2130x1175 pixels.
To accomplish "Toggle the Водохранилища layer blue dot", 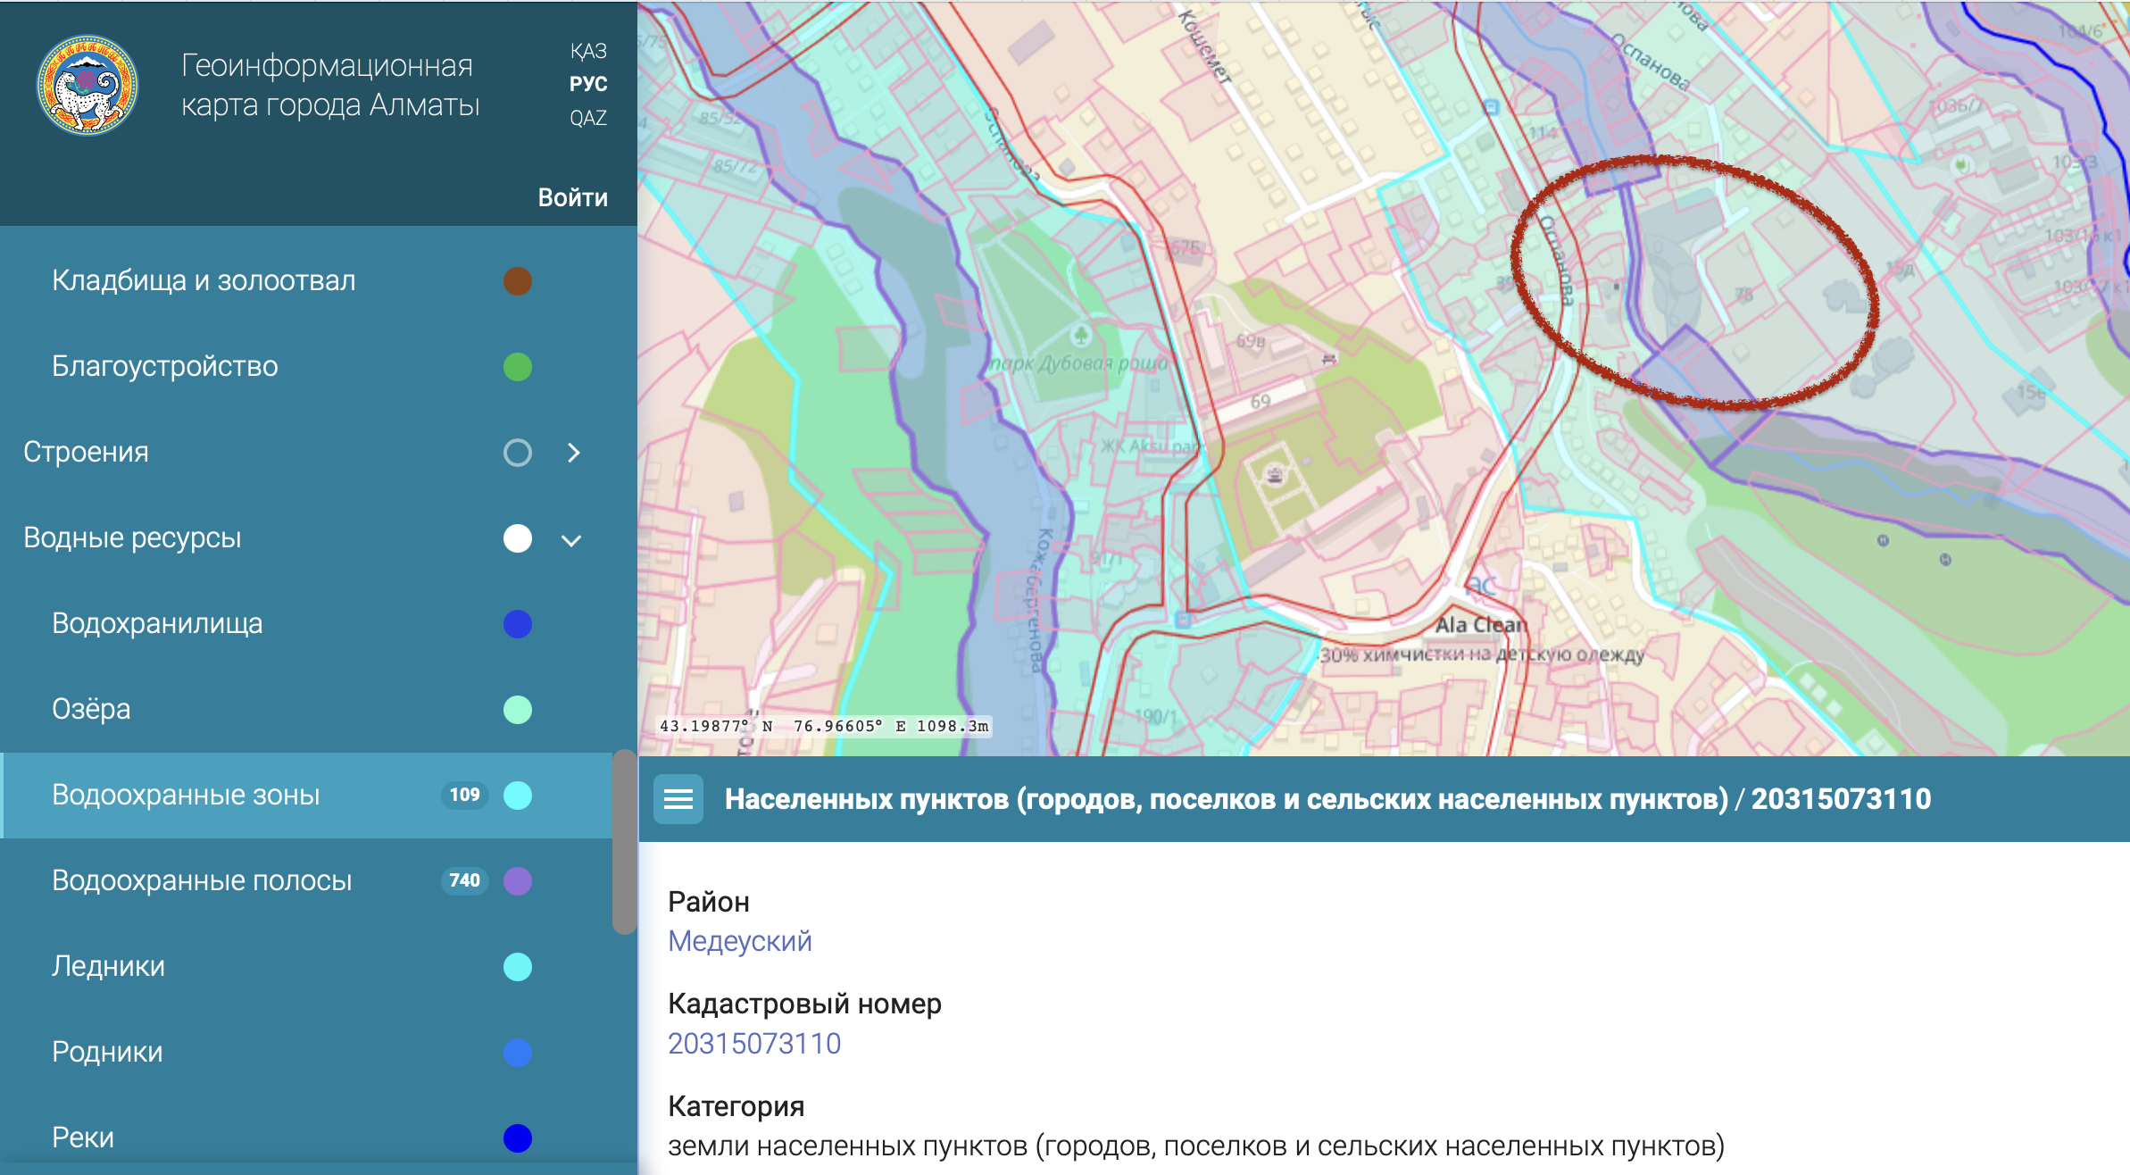I will tap(518, 624).
